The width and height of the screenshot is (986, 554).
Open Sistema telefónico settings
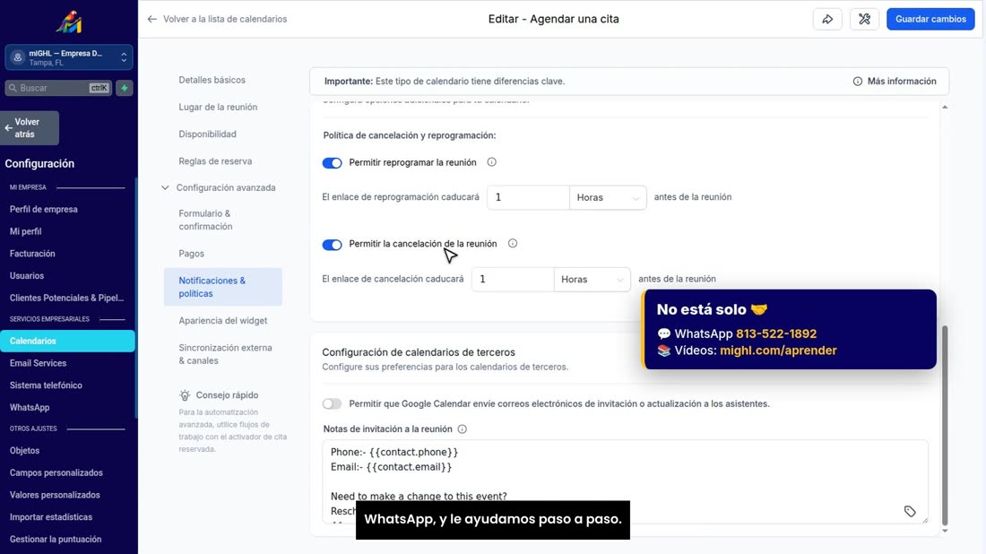[x=46, y=385]
